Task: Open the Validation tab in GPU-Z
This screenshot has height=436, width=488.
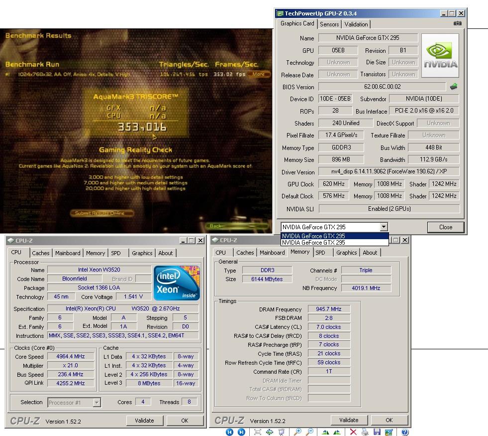Action: coord(356,24)
